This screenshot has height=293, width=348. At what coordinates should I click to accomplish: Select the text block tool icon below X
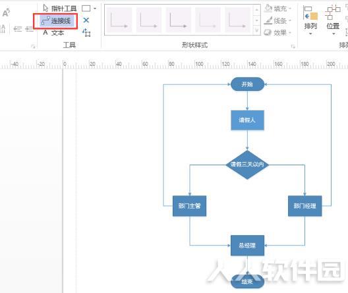(86, 32)
